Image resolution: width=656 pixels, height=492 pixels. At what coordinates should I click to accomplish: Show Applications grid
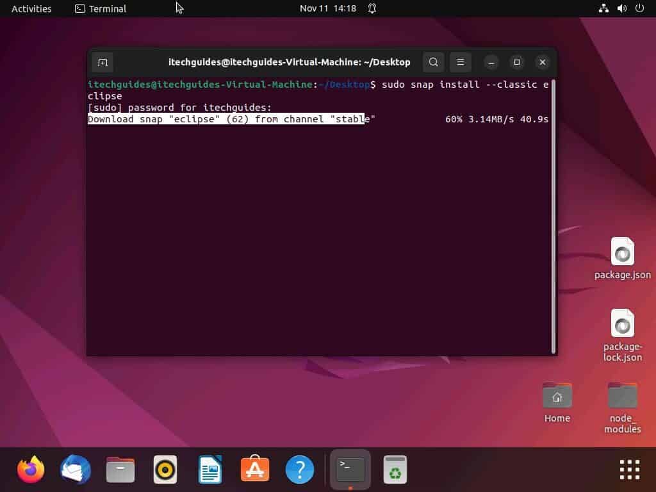(x=630, y=470)
